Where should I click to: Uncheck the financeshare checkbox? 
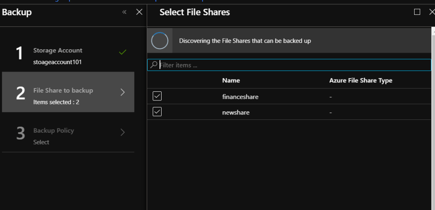pos(157,96)
